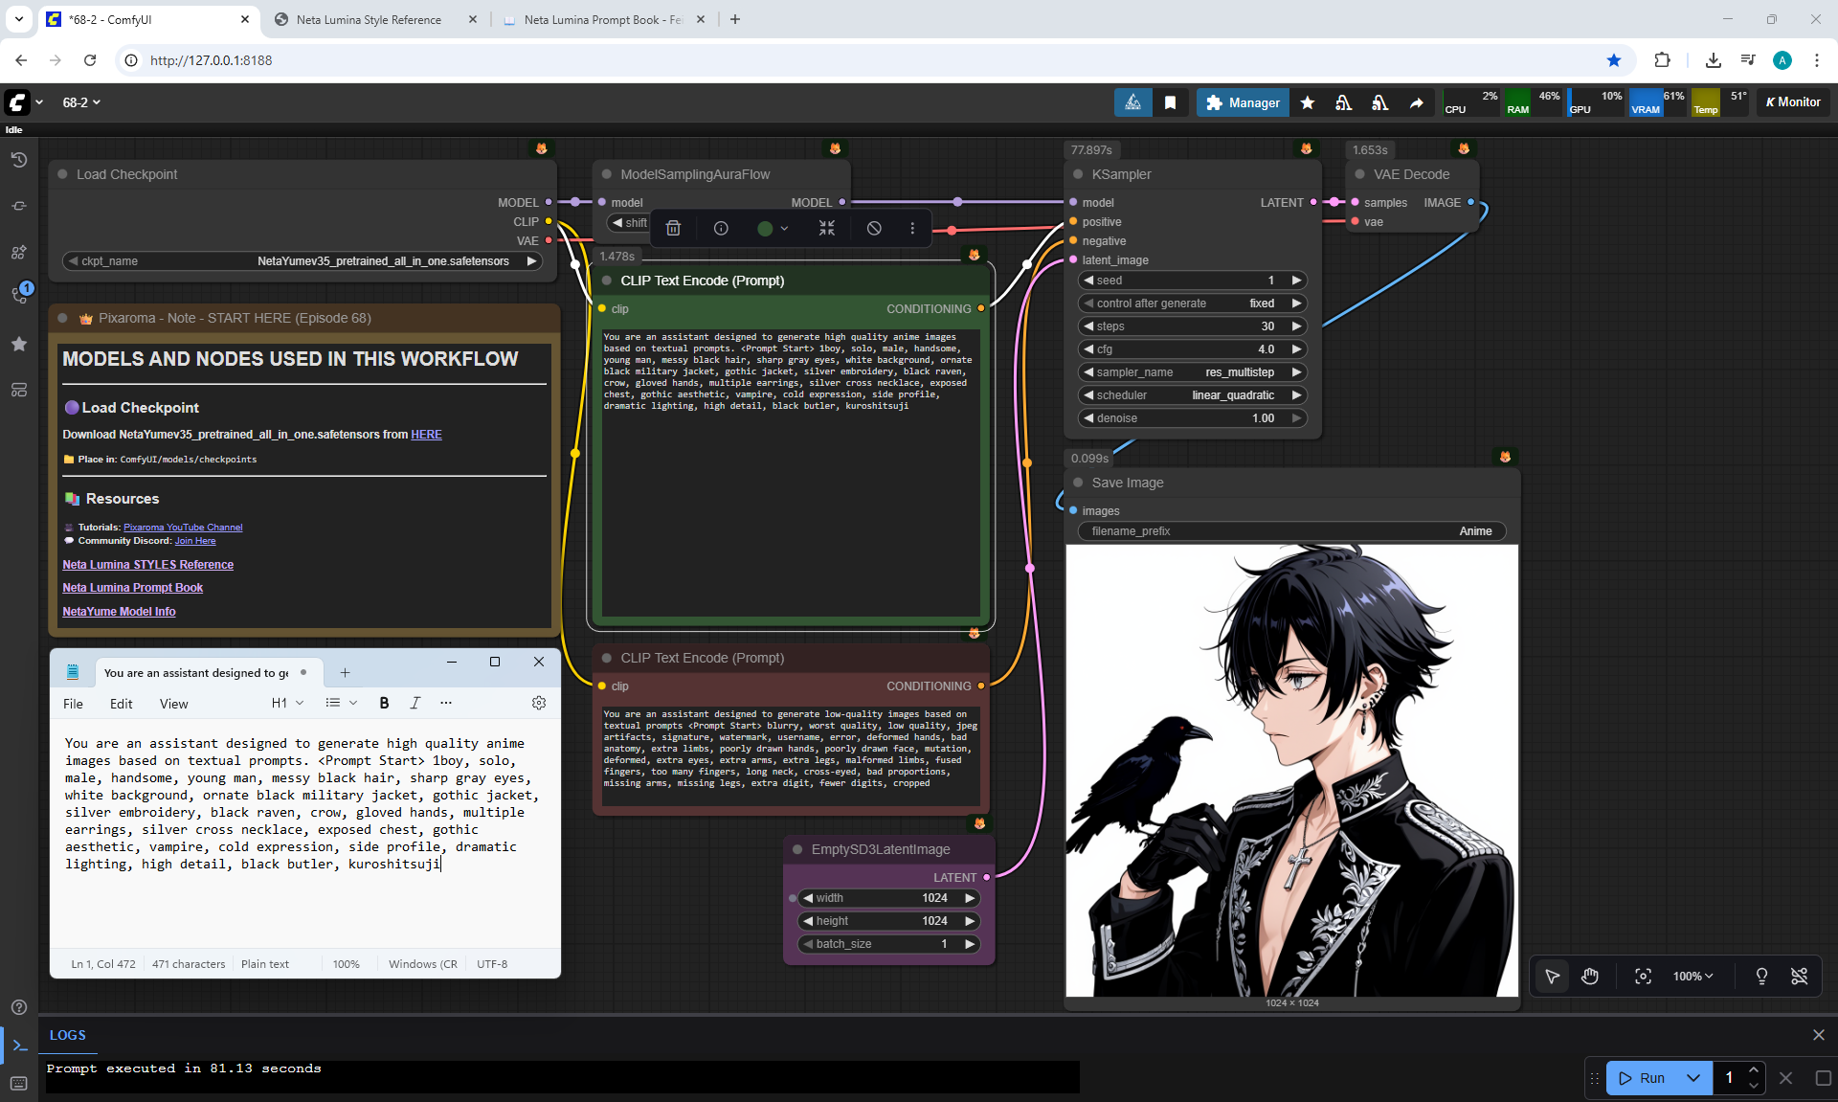
Task: Select the hand pan tool
Action: pos(1590,976)
